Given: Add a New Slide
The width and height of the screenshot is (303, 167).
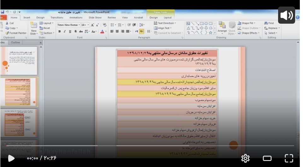Looking at the screenshot, I should pyautogui.click(x=34, y=28).
